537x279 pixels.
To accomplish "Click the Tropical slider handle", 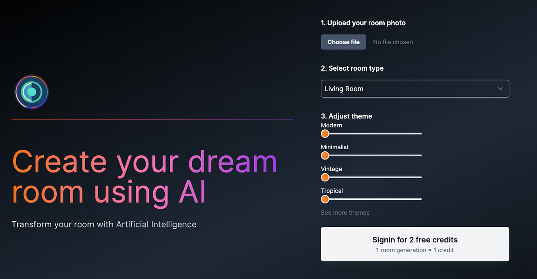I will [324, 199].
